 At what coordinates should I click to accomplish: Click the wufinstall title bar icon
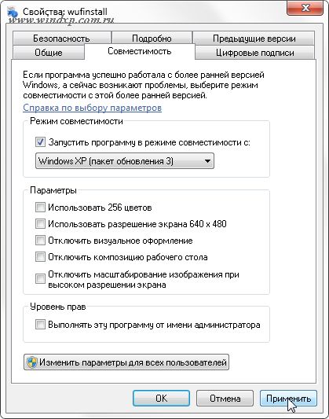(x=13, y=13)
